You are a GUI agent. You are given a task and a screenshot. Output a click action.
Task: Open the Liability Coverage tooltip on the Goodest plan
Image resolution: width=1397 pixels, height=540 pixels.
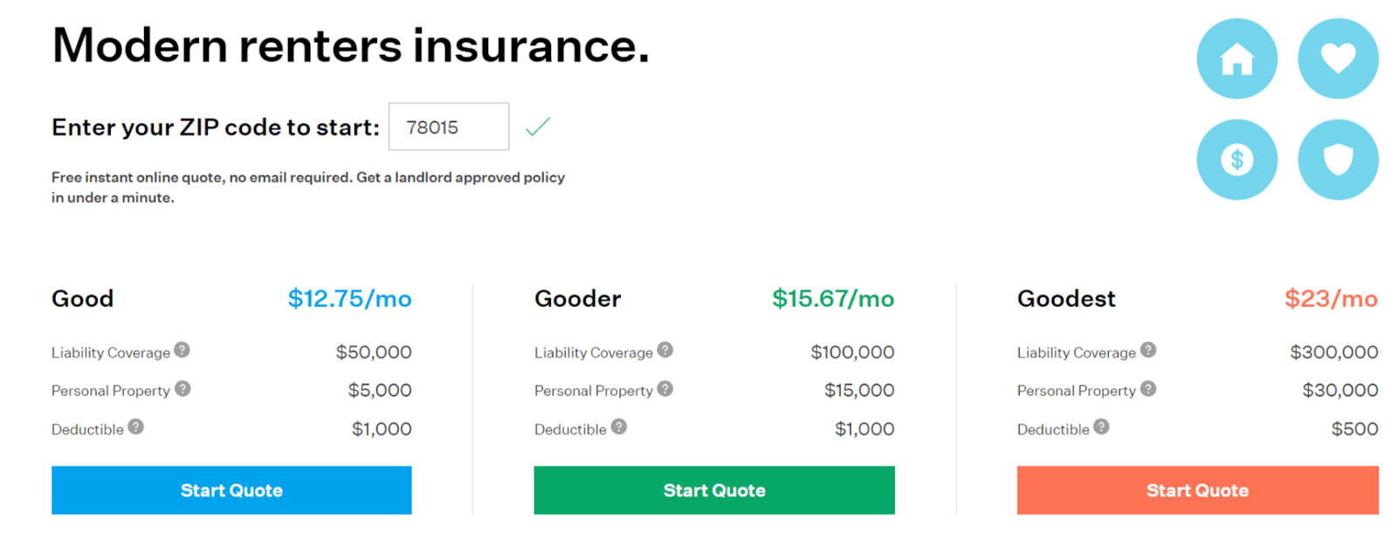pyautogui.click(x=1147, y=349)
